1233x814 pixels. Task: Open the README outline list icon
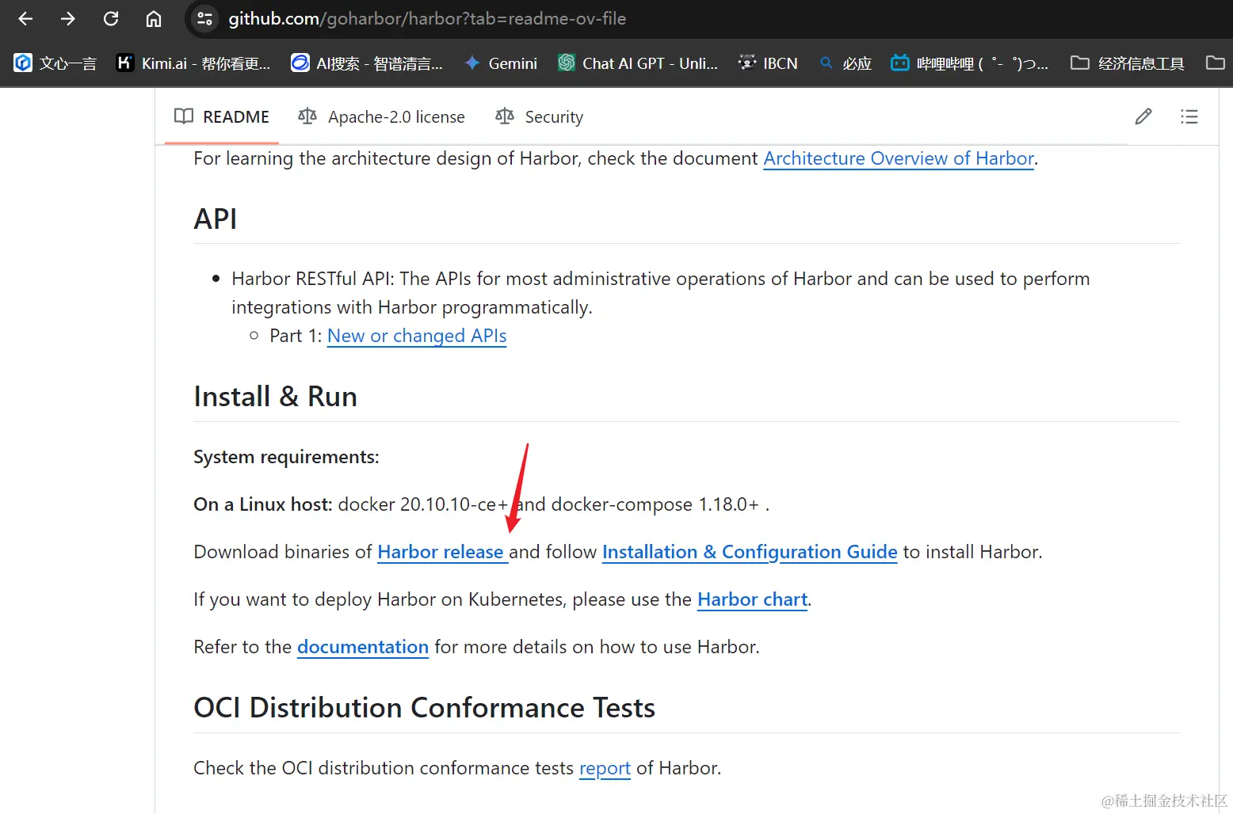tap(1189, 117)
